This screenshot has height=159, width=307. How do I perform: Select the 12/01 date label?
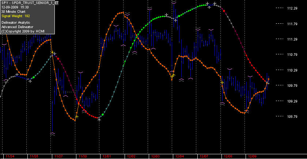click(x=107, y=156)
